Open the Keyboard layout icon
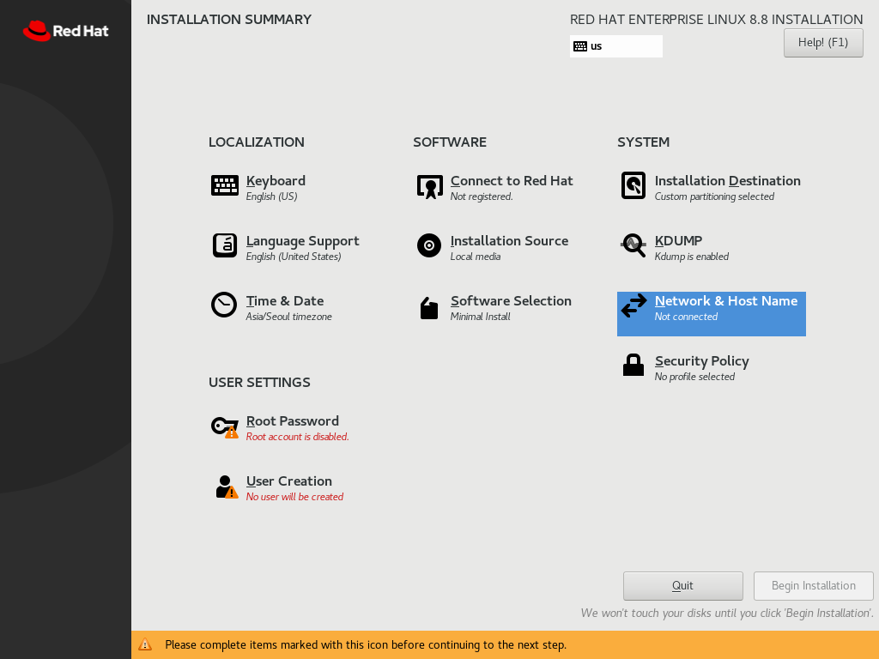Screen dimensions: 879x659 pos(225,185)
